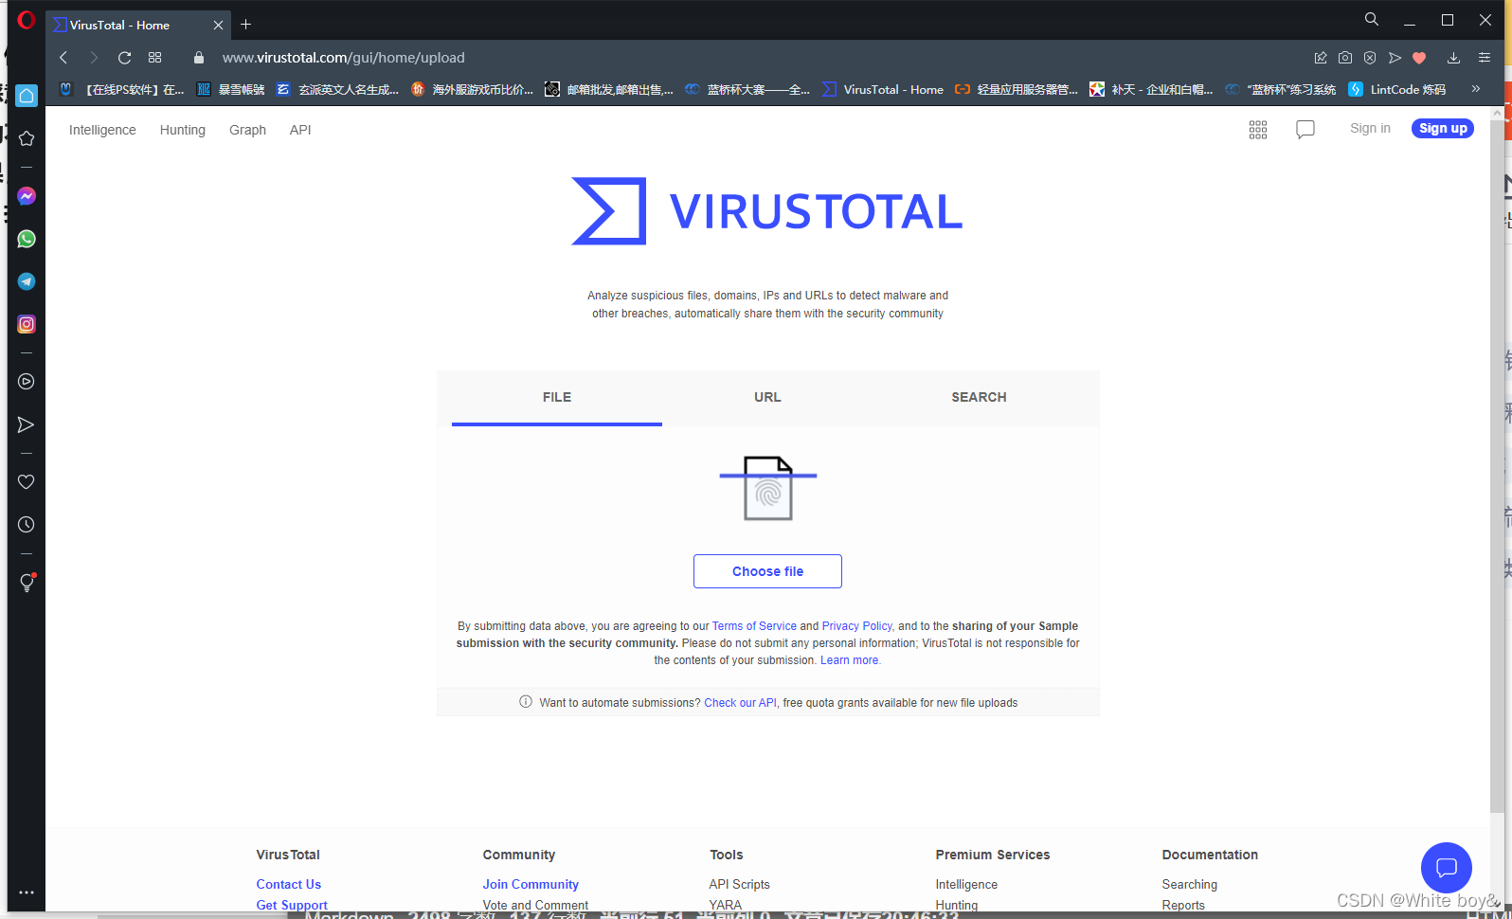Click the address bar lock icon
Image resolution: width=1512 pixels, height=919 pixels.
(x=199, y=58)
